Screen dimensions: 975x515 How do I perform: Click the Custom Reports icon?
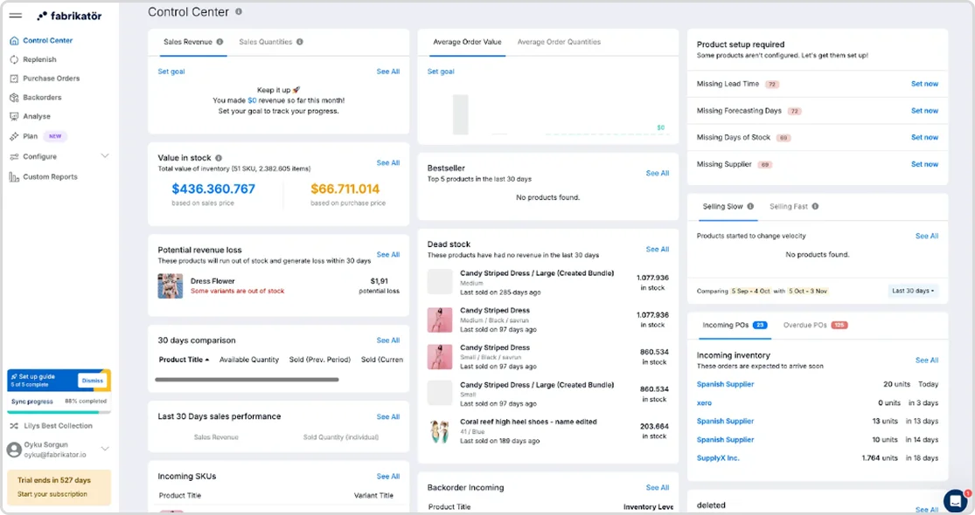pyautogui.click(x=14, y=177)
